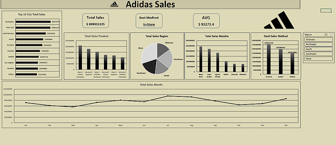Click the Portland city label
336x145 pixels.
pyautogui.click(x=10, y=45)
